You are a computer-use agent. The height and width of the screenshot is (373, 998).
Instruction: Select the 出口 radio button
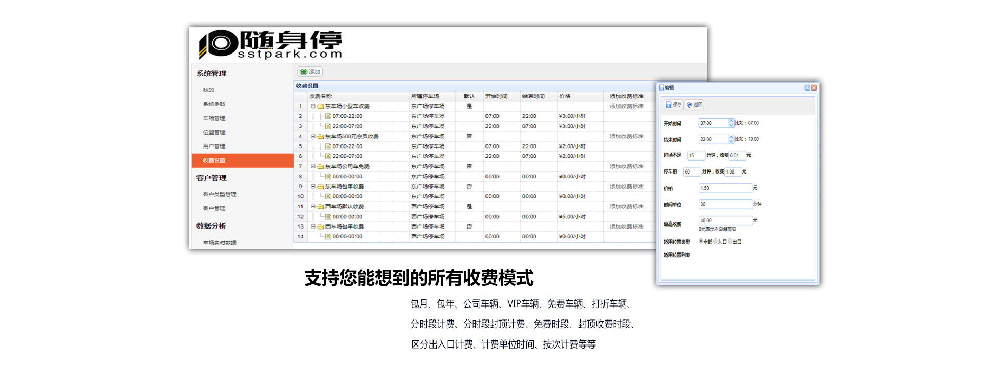[x=730, y=241]
